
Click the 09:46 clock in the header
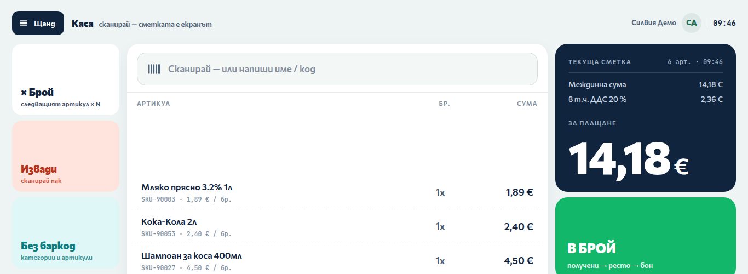coord(724,23)
